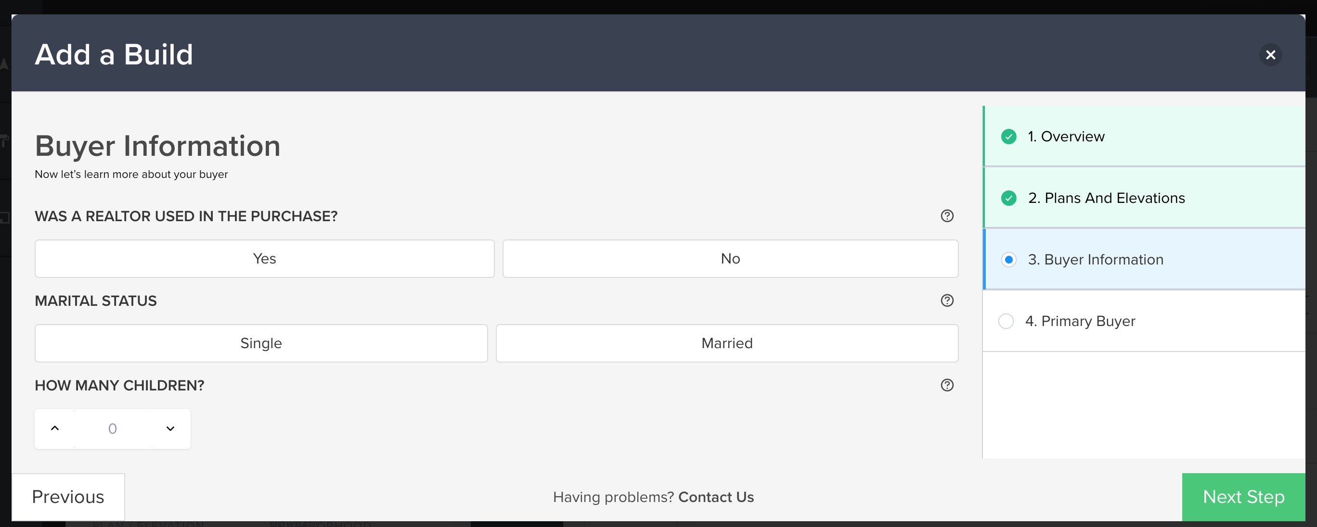Screen dimensions: 1317x527
Task: Click checkmark icon beside Plans And Elevations
Action: (1008, 198)
